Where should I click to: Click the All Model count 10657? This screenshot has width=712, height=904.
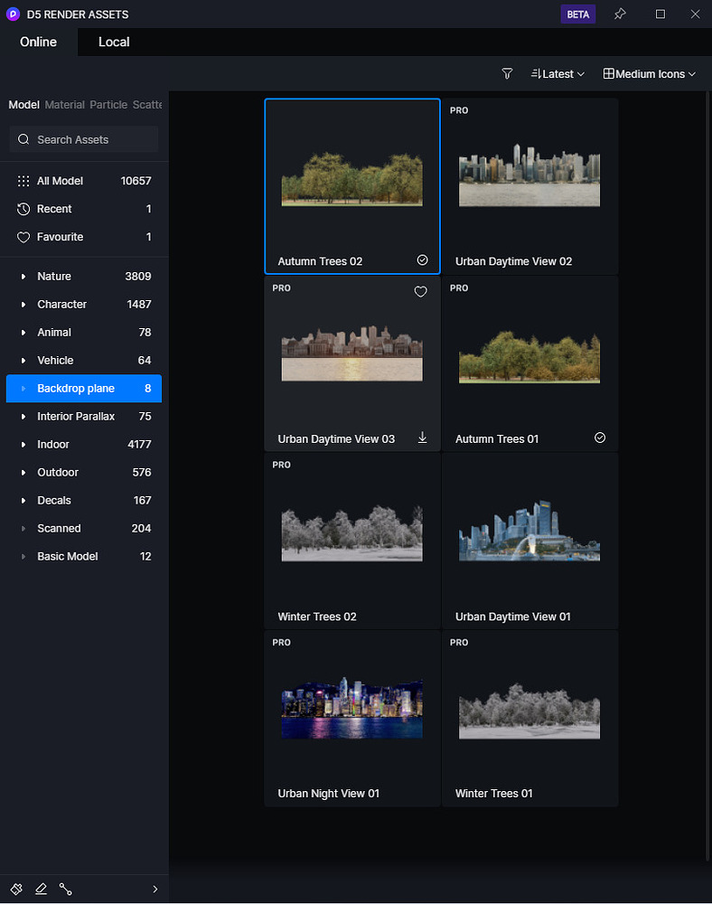pyautogui.click(x=136, y=181)
